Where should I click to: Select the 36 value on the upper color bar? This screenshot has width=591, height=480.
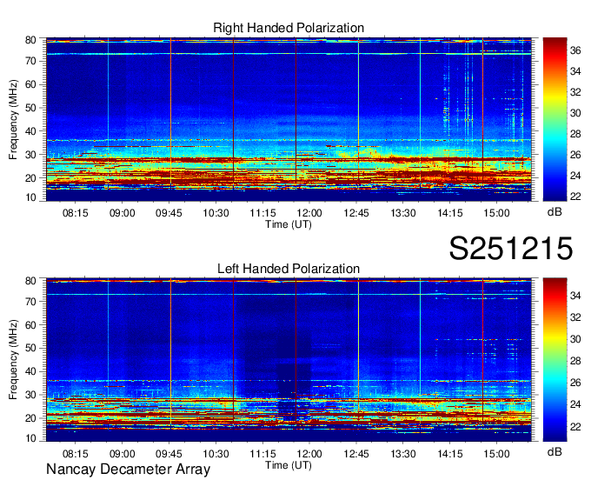[x=576, y=50]
